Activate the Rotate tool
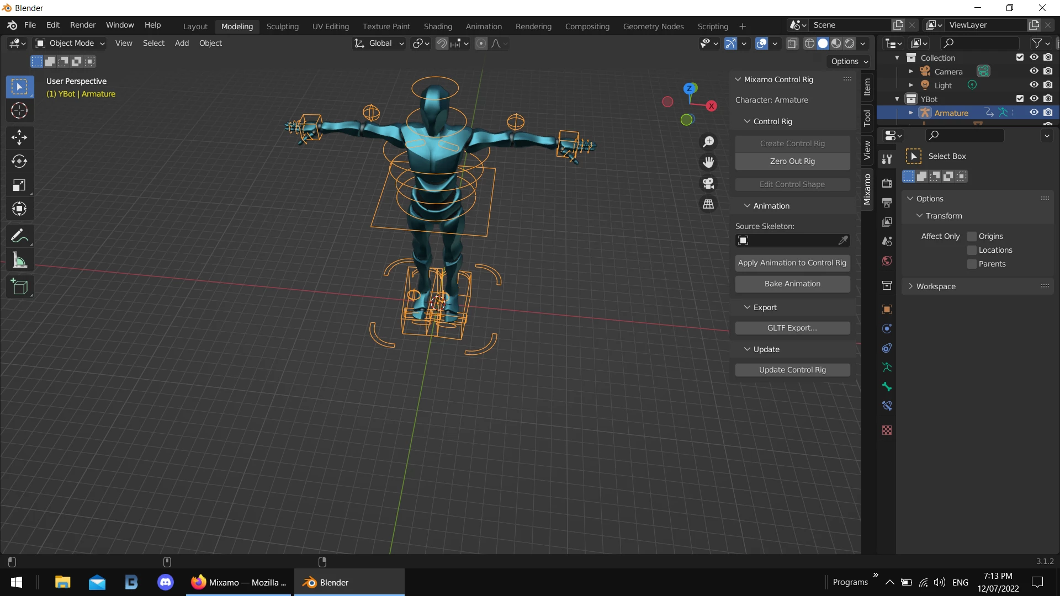The image size is (1060, 596). 19,161
